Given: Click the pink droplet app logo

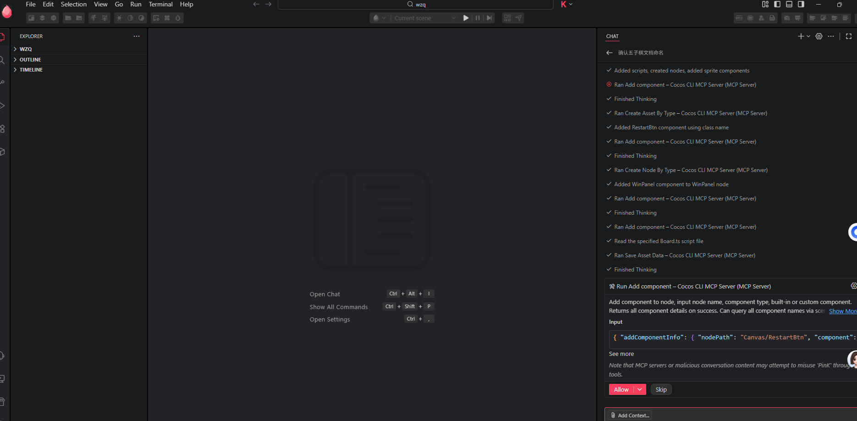Looking at the screenshot, I should (x=6, y=11).
